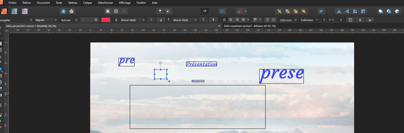
Task: Switch to the Photo persona icon
Action: pyautogui.click(x=24, y=11)
